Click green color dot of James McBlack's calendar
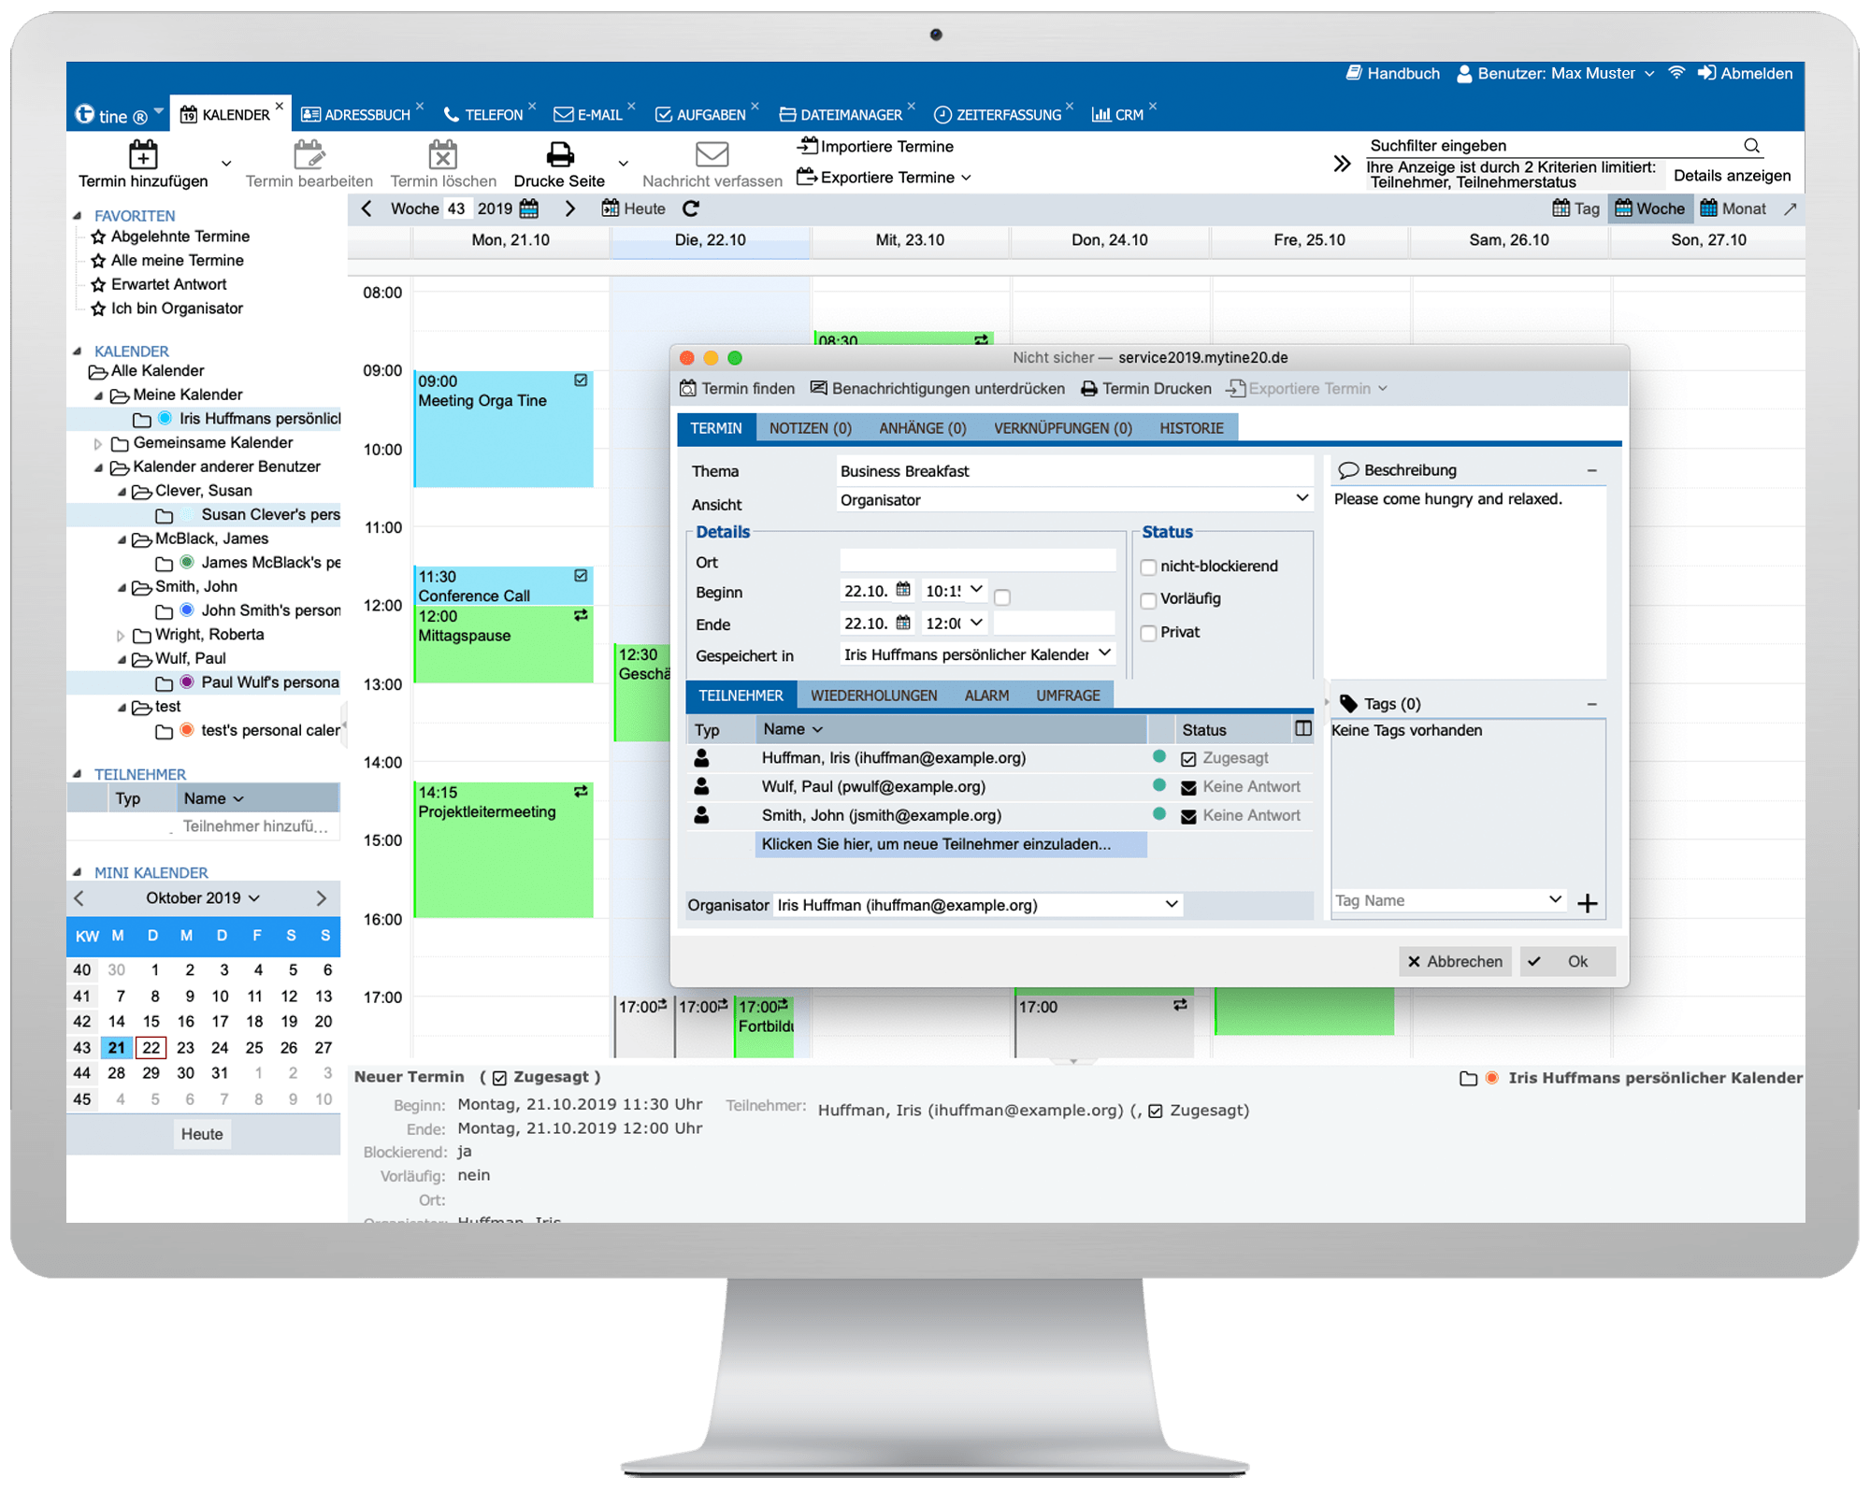1870x1492 pixels. [x=187, y=563]
